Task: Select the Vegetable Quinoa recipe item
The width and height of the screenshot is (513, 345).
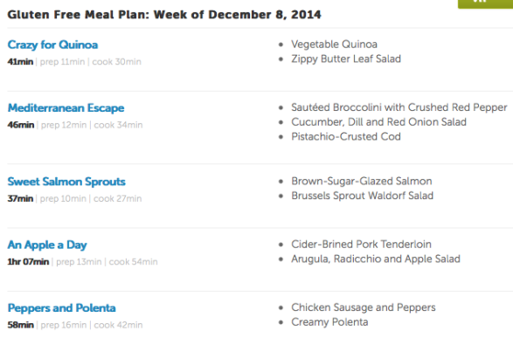Action: click(x=334, y=45)
